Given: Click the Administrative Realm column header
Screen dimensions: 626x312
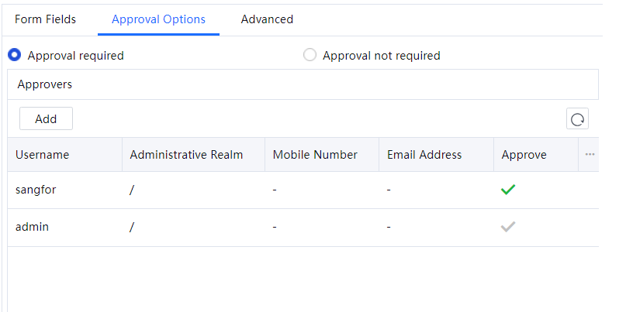Looking at the screenshot, I should pyautogui.click(x=186, y=155).
